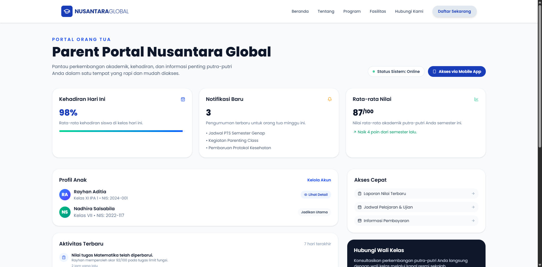Click the arrow on Informasi Pembayaran row
The height and width of the screenshot is (267, 542).
(473, 221)
